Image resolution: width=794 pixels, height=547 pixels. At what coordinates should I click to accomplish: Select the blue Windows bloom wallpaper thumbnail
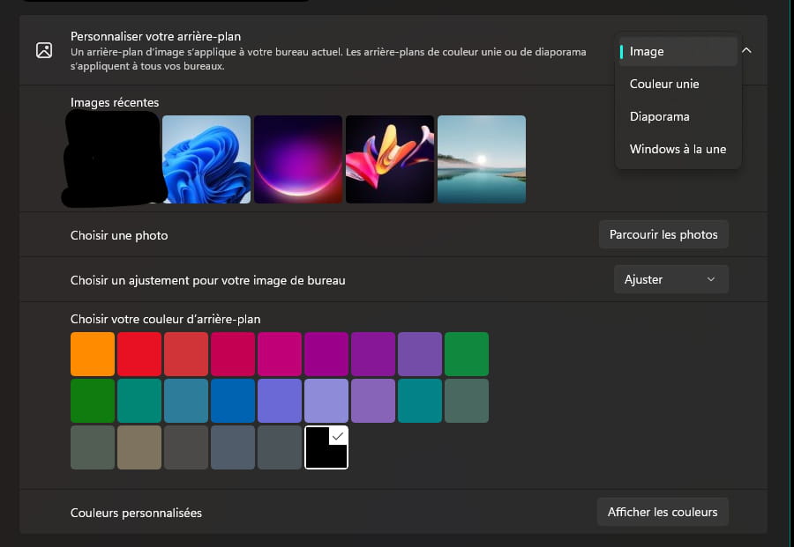[x=206, y=159]
